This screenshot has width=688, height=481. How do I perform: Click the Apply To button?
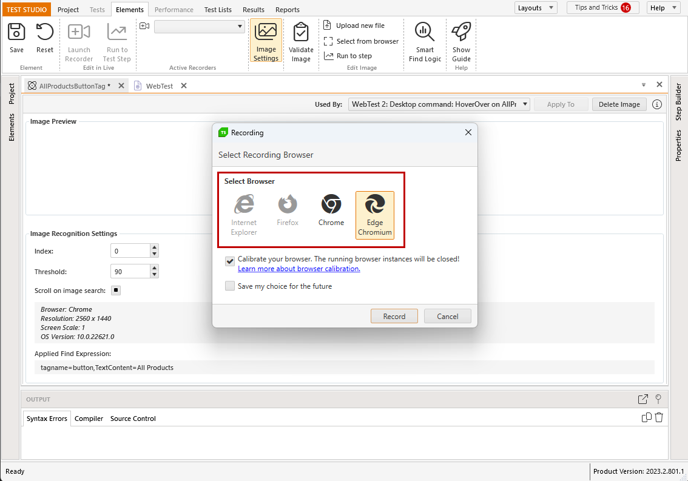[x=561, y=104]
